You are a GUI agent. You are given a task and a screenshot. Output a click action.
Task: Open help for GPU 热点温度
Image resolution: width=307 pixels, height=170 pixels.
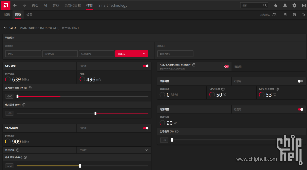[x=277, y=89]
